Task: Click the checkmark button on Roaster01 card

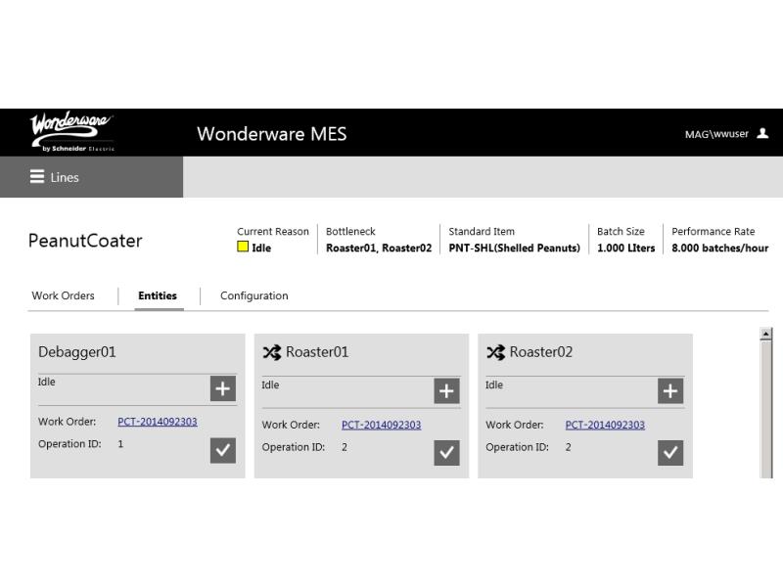Action: coord(446,453)
